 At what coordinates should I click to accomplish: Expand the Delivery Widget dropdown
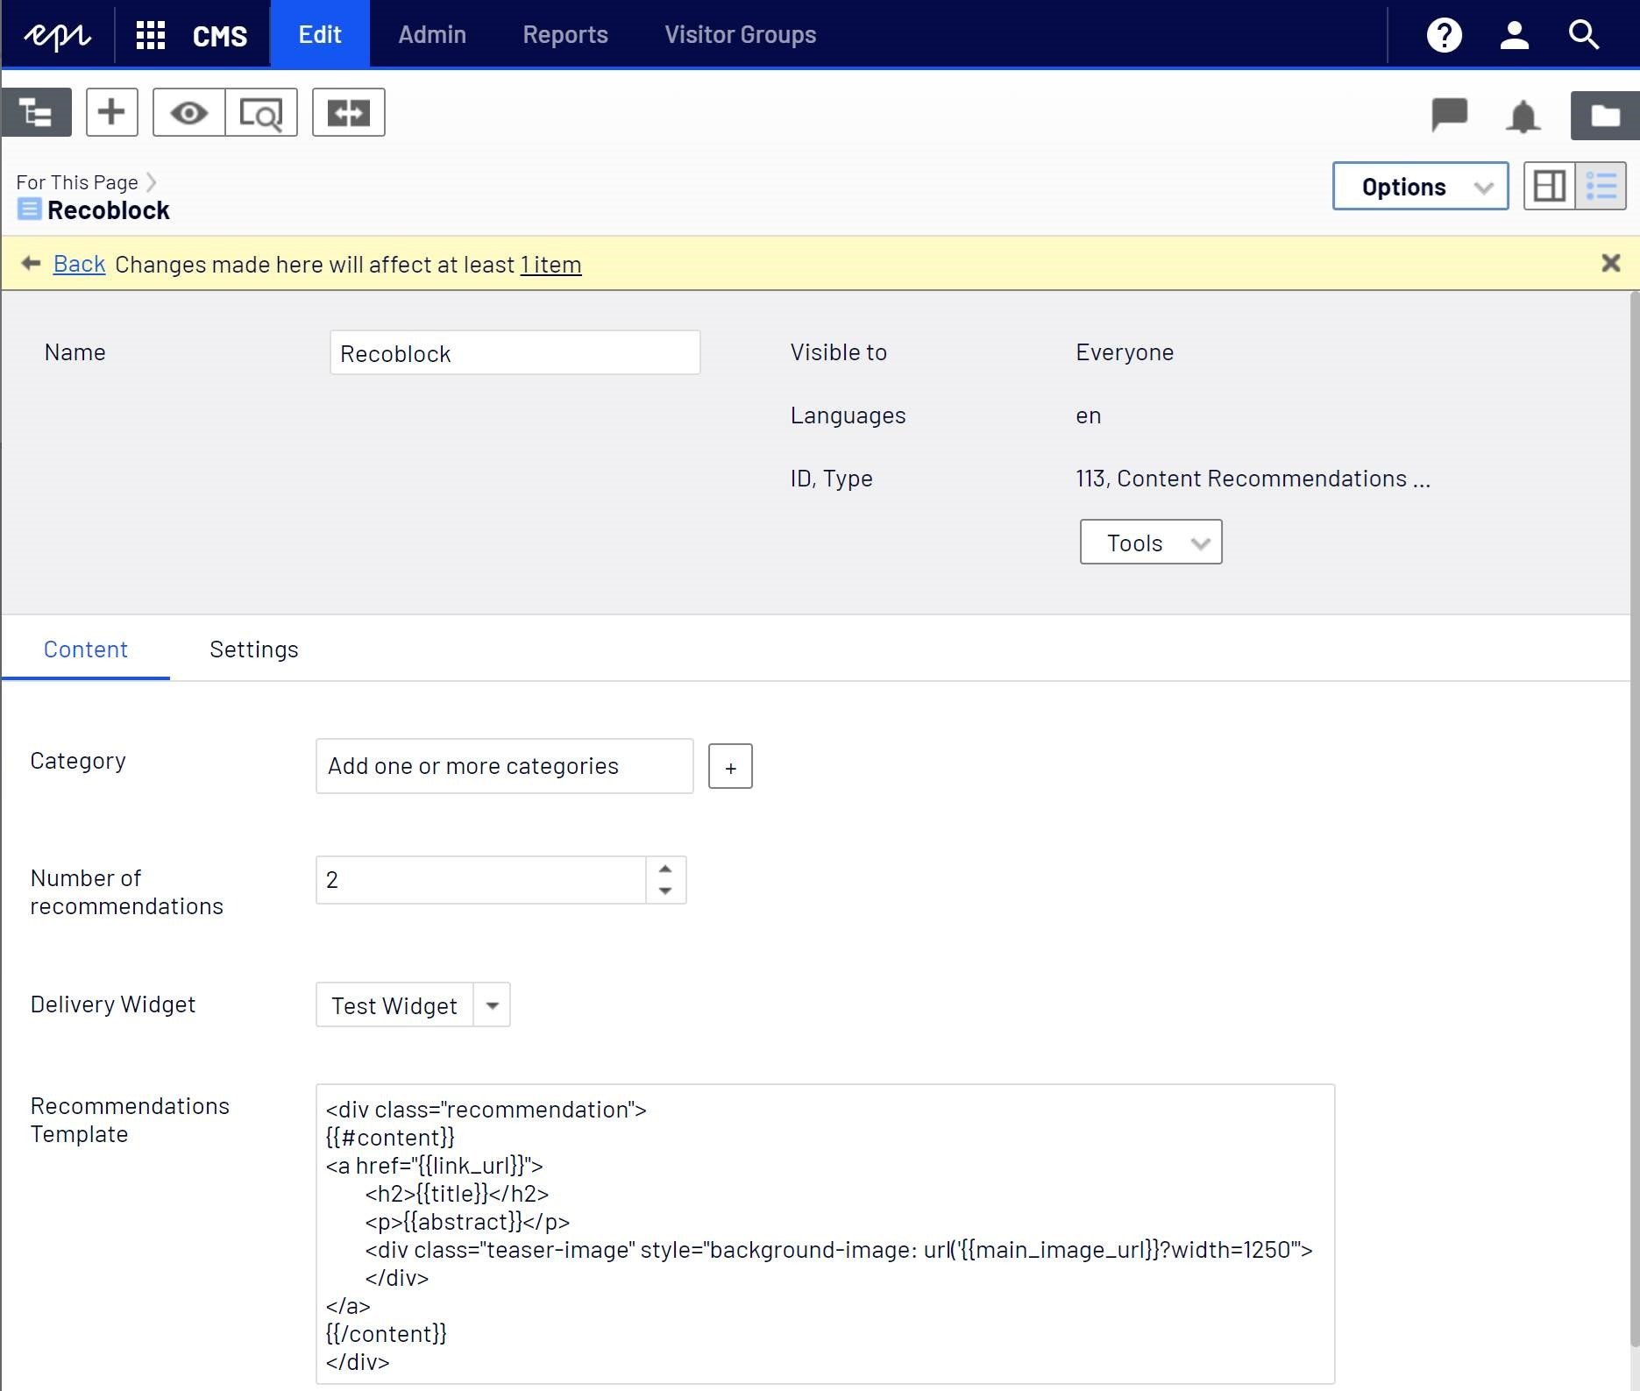(492, 1005)
